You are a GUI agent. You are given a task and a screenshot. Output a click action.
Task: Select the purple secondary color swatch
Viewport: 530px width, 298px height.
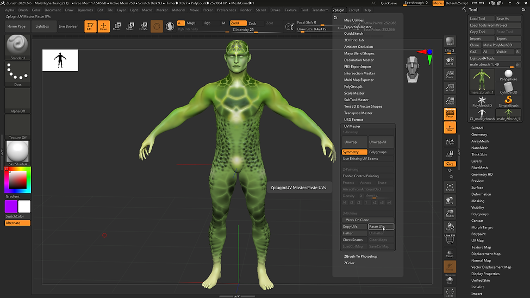11,206
